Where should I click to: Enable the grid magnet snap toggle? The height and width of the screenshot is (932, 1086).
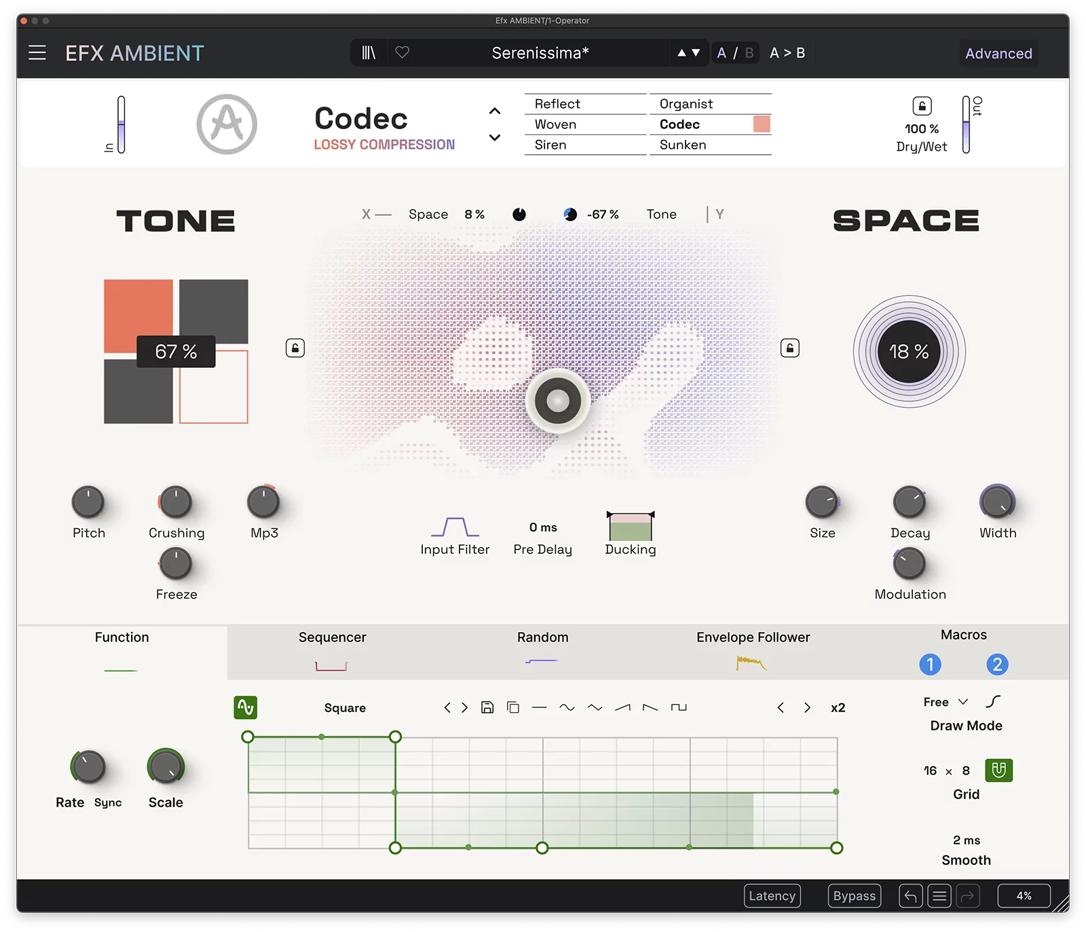click(998, 770)
